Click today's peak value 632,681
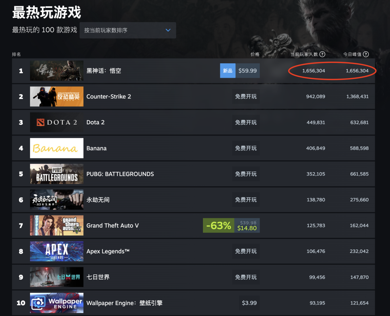The width and height of the screenshot is (390, 316). click(x=359, y=122)
